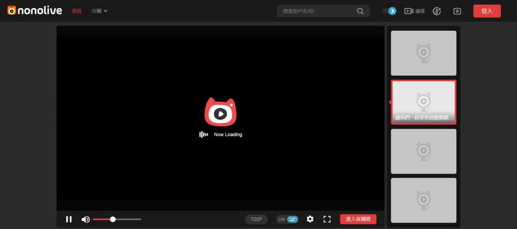
Task: Mute the player volume speaker icon
Action: click(x=86, y=219)
